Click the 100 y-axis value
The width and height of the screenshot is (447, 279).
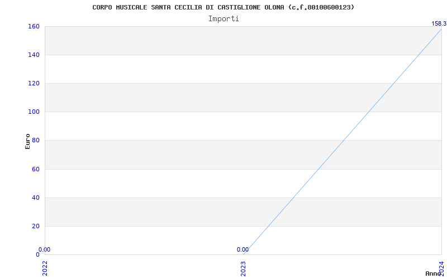(x=34, y=112)
